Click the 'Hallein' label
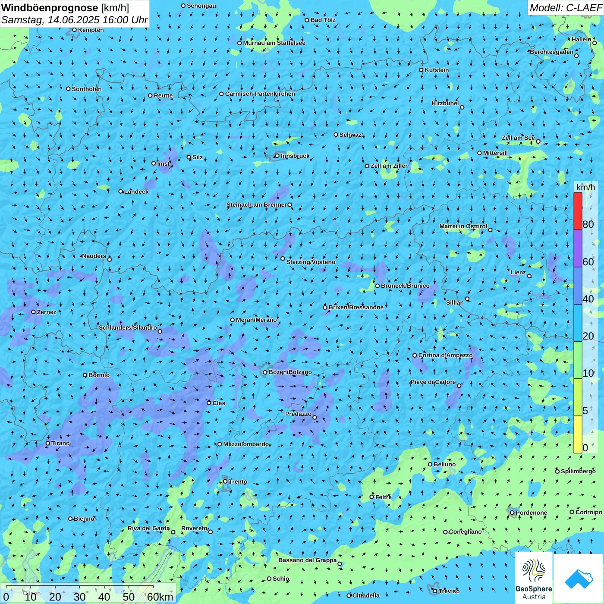Image resolution: width=604 pixels, height=604 pixels. pyautogui.click(x=581, y=39)
